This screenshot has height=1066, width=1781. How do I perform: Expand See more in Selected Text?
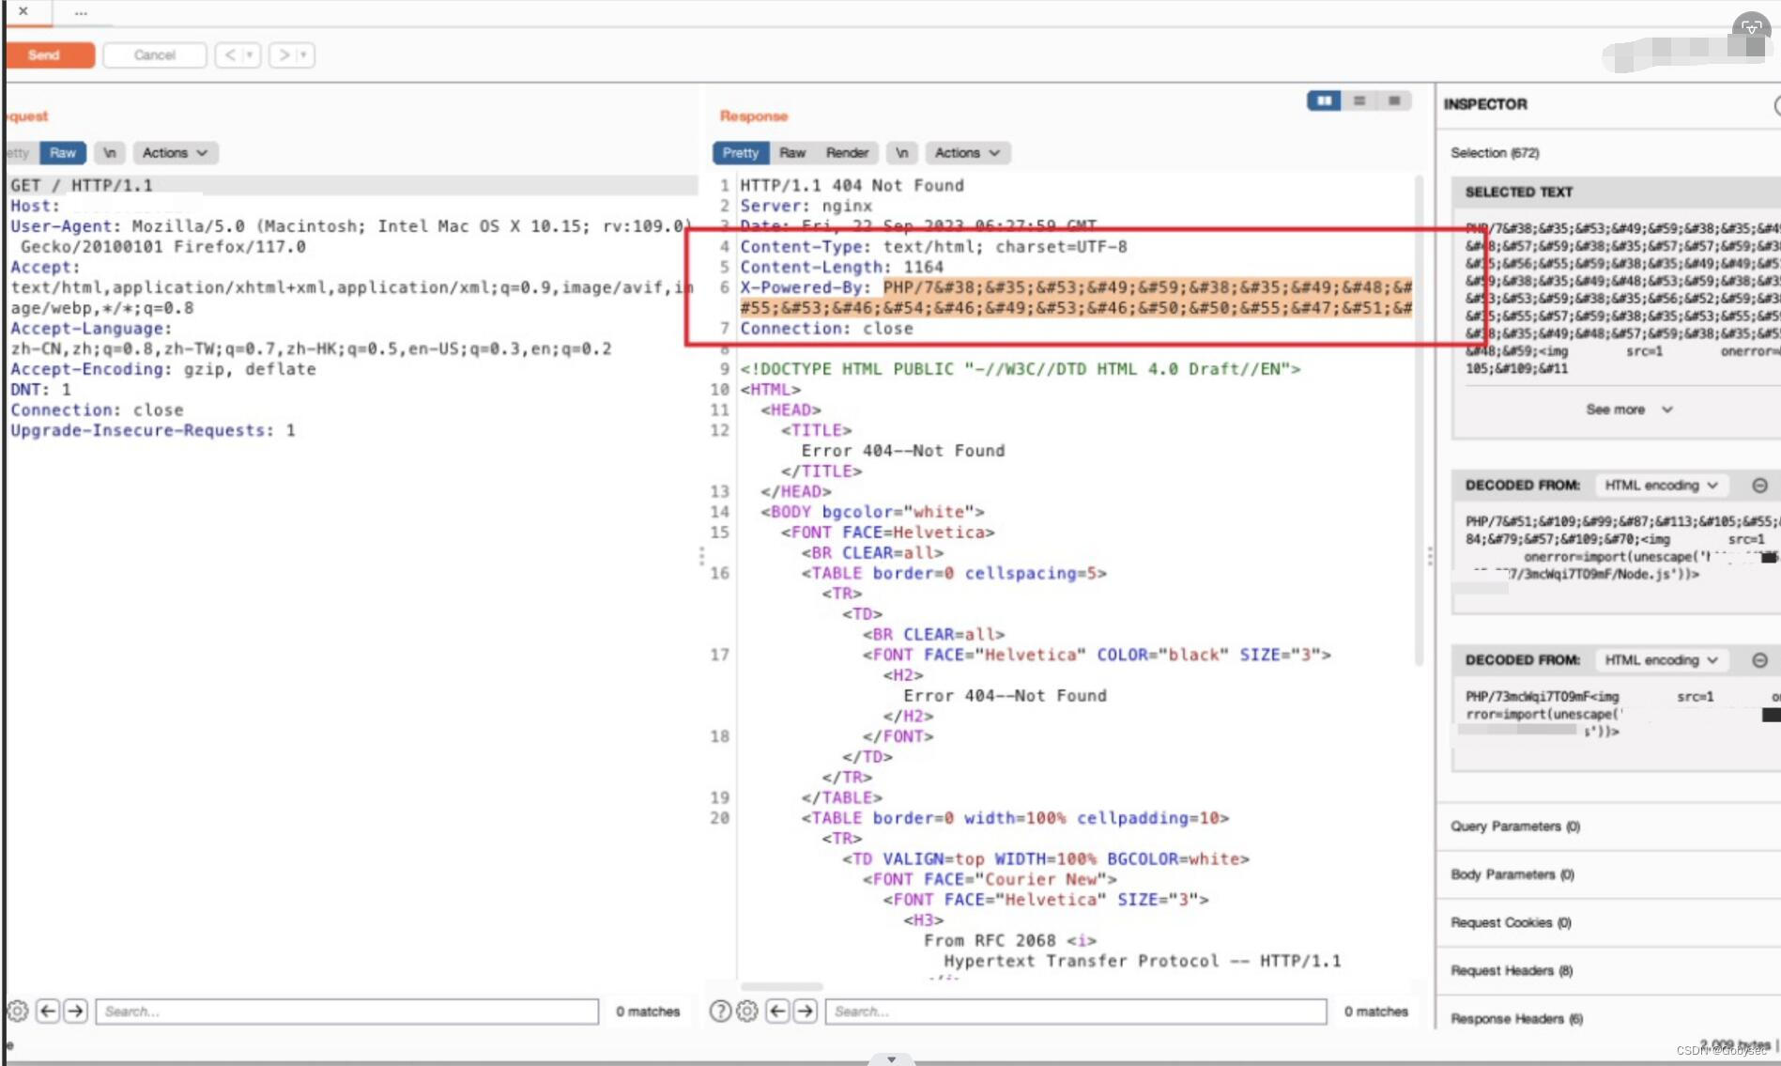1628,409
